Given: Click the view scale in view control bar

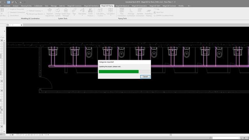Looking at the screenshot, I should [11, 135].
